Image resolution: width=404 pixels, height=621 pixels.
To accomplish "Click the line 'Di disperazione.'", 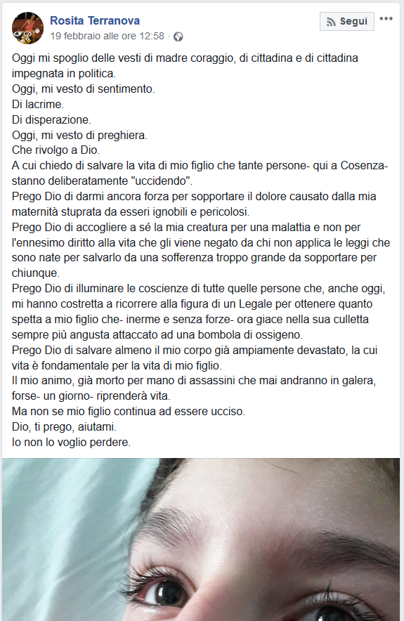I will [x=51, y=119].
